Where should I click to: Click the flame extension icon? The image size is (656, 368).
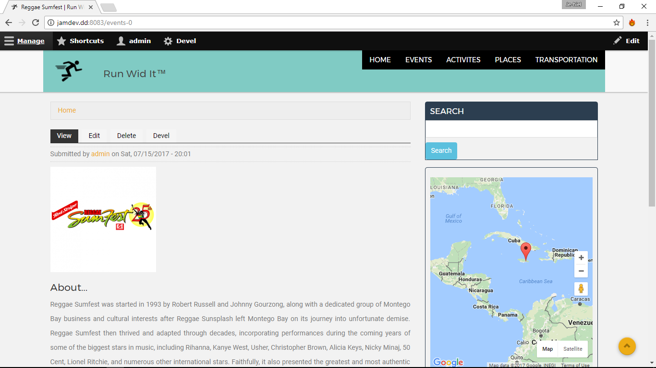[632, 23]
